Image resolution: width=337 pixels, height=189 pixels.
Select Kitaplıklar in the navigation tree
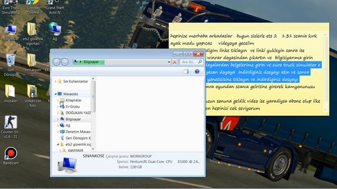[74, 100]
